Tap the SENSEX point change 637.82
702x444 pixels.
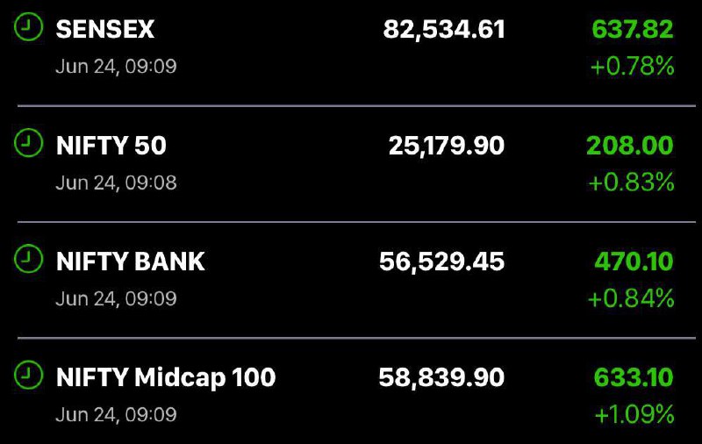point(633,30)
